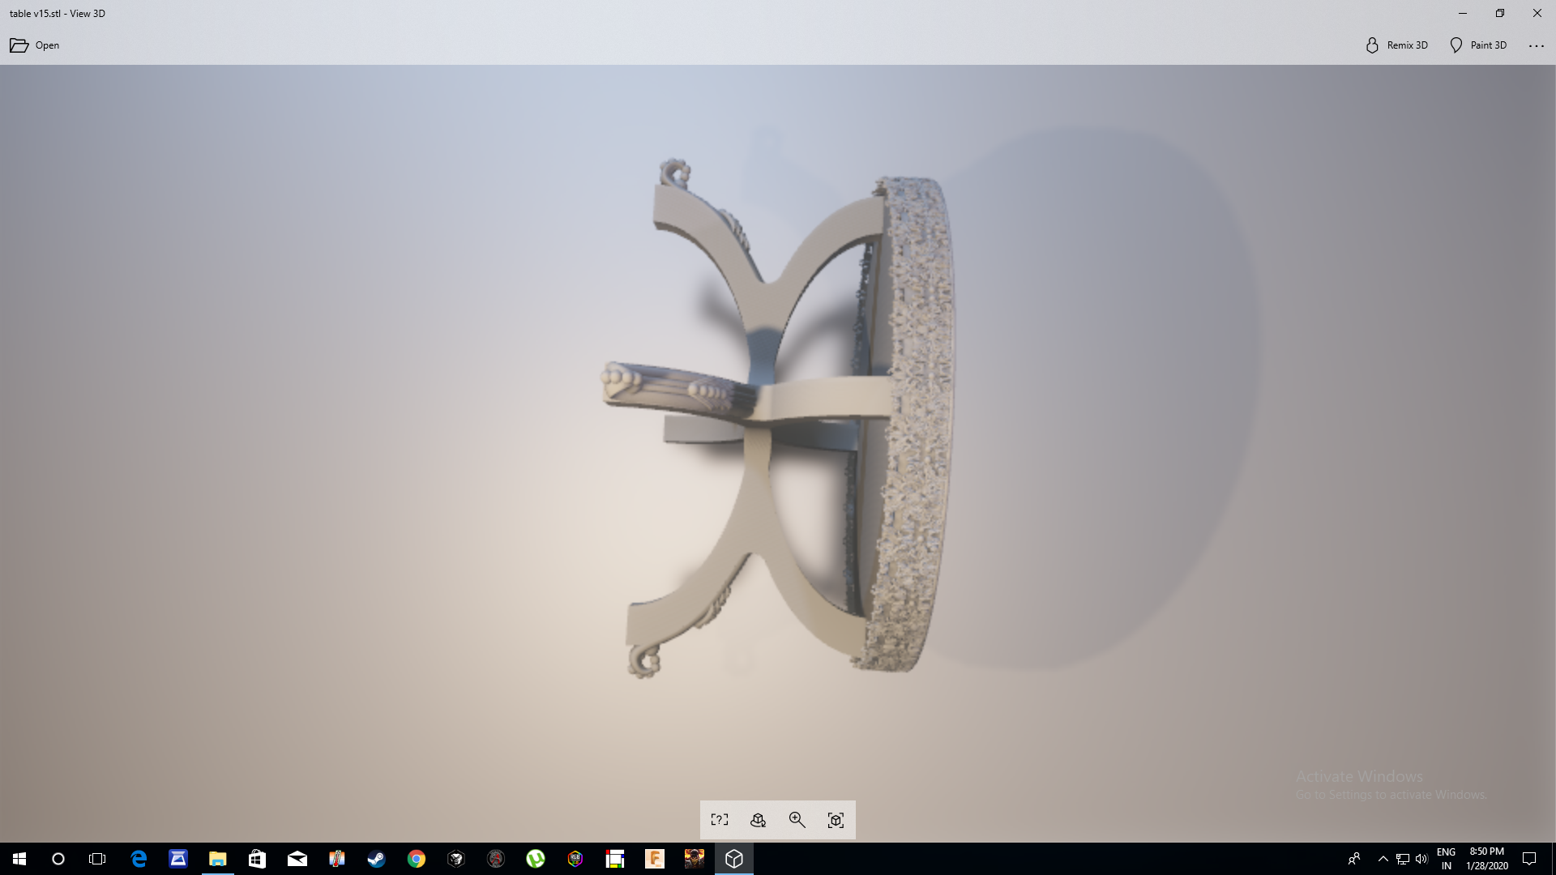Open the Action Center notifications
1556x875 pixels.
pyautogui.click(x=1529, y=859)
